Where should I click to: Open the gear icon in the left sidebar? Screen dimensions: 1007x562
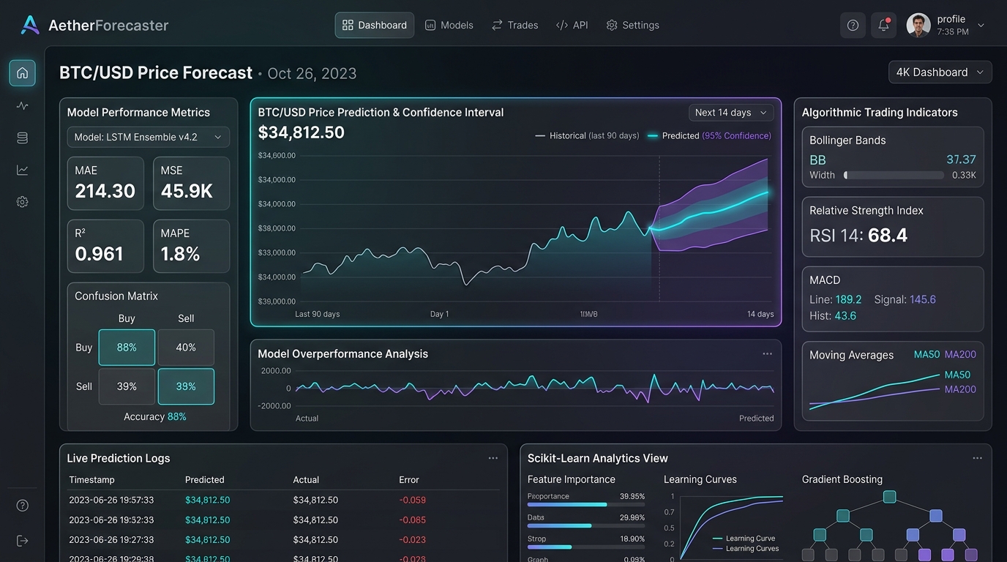(23, 202)
